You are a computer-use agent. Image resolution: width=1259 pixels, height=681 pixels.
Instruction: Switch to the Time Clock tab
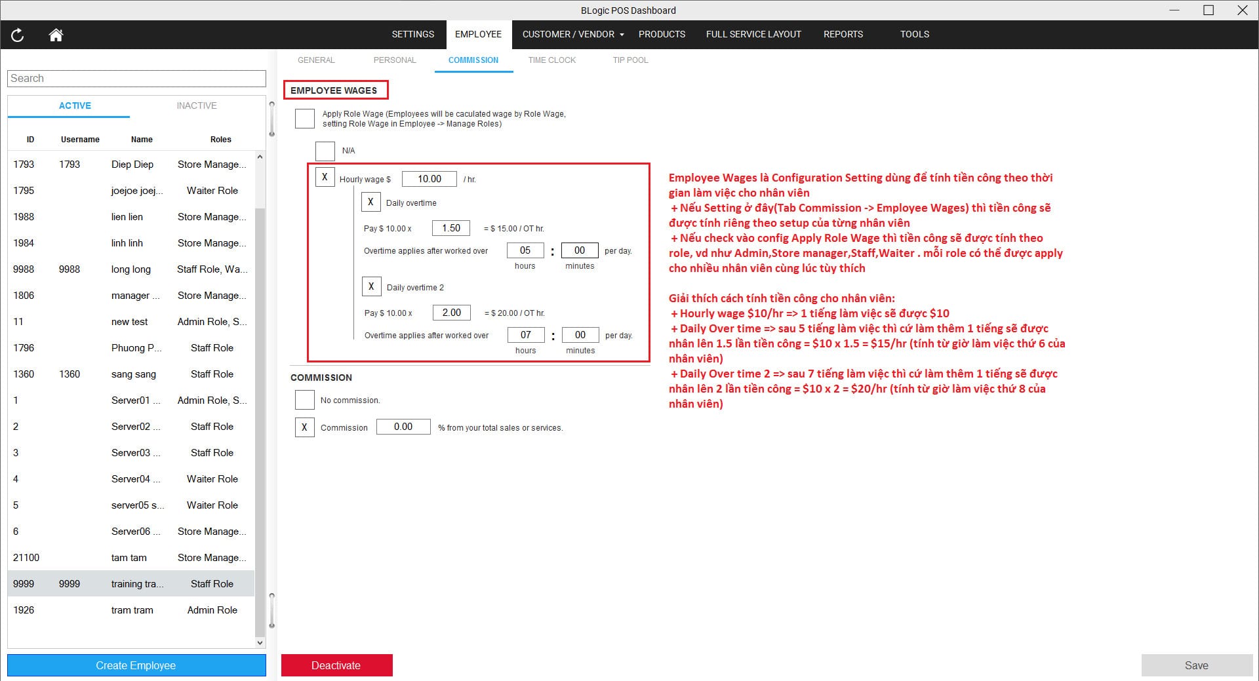551,60
